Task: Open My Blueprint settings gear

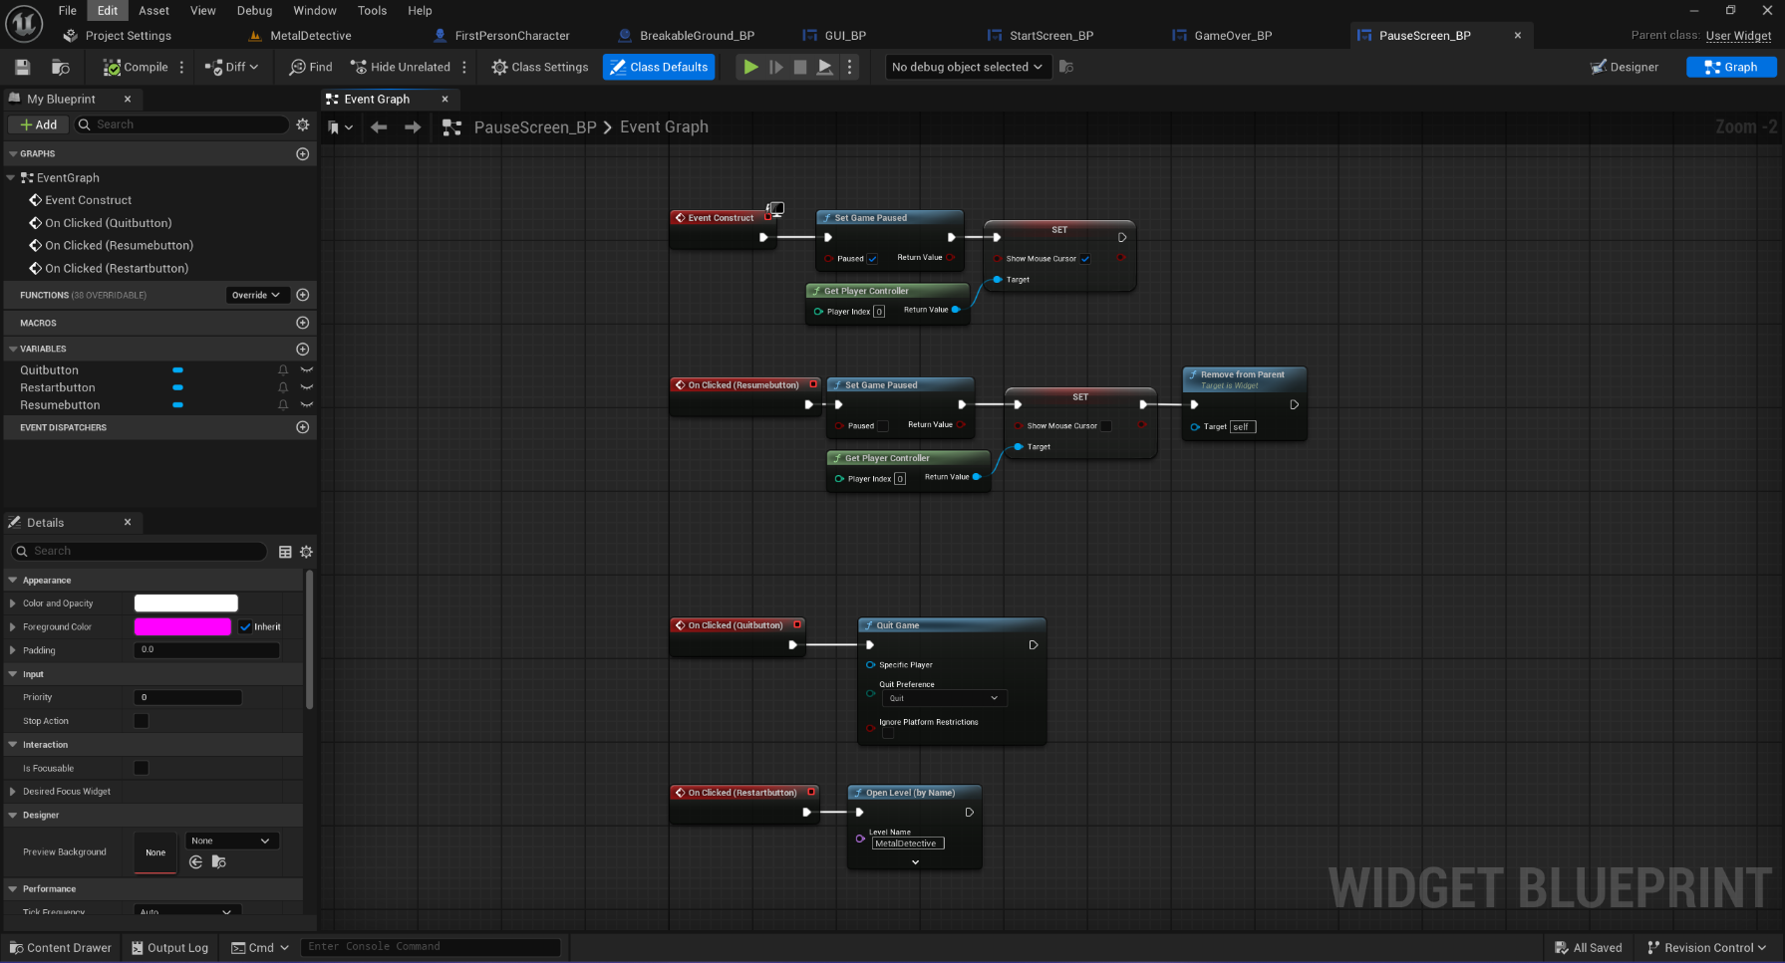Action: point(303,124)
